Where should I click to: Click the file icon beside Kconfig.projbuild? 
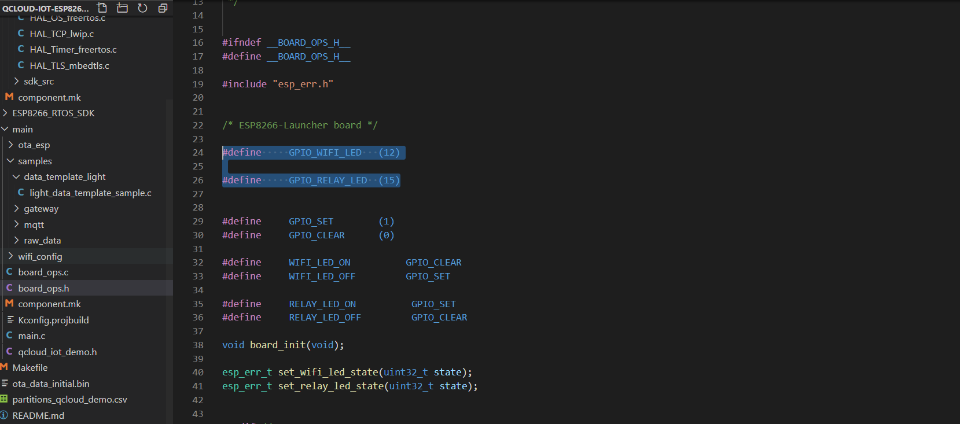click(10, 320)
